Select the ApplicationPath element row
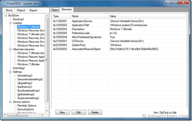192x121 pixels. coord(119,25)
